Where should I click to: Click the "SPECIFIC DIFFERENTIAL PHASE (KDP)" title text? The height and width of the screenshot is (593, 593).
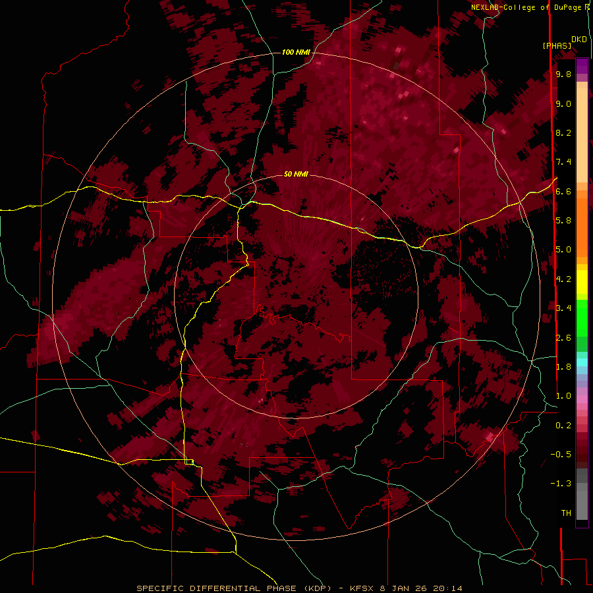[234, 588]
